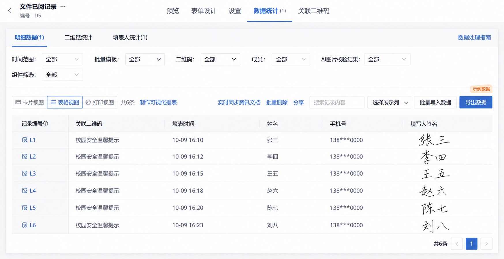Screen dimensions: 504x259
Task: Expand the 成员 dropdown
Action: (291, 59)
